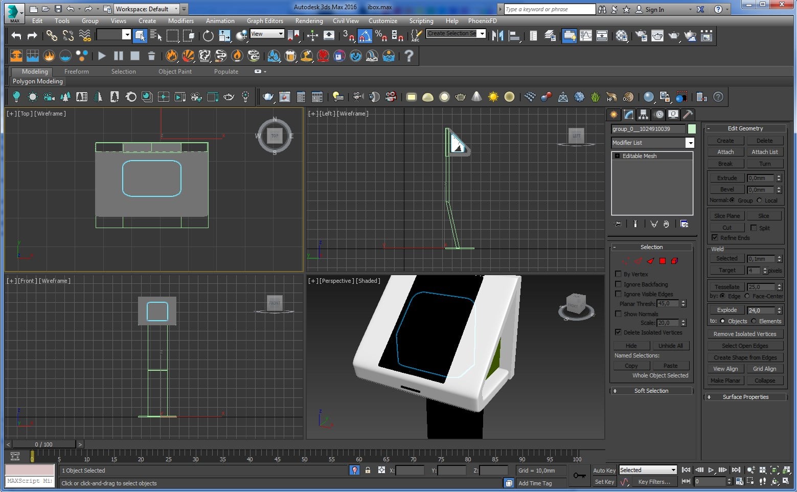Click the Render Setup teapot icon
Screen dimensions: 797x492
click(x=642, y=36)
